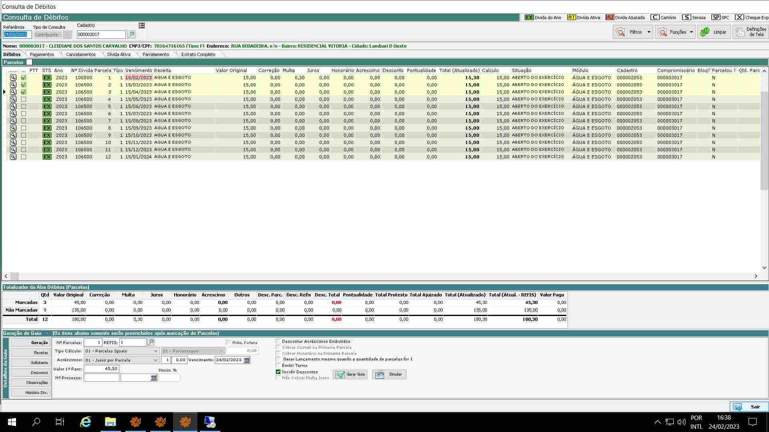This screenshot has height=432, width=769.
Task: Click the Gerar Guia button
Action: pos(350,374)
